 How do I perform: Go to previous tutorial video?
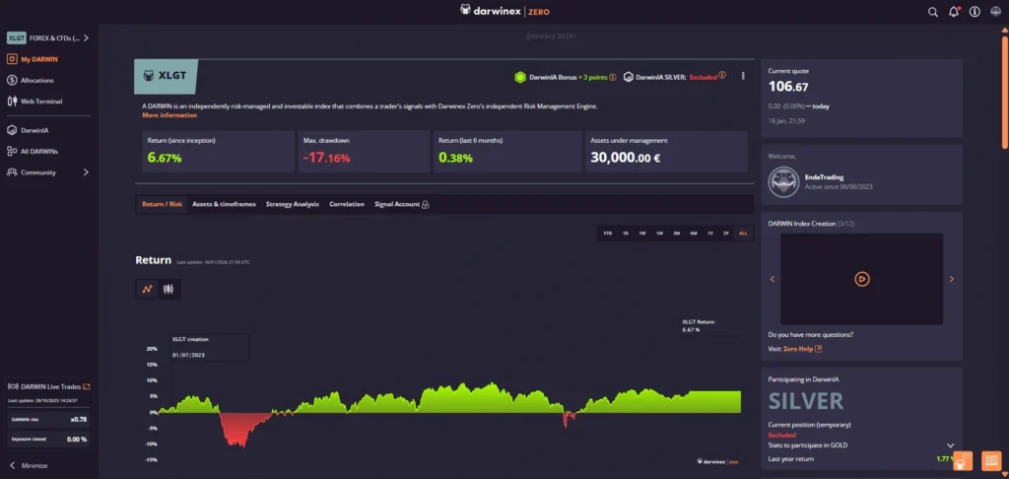773,279
